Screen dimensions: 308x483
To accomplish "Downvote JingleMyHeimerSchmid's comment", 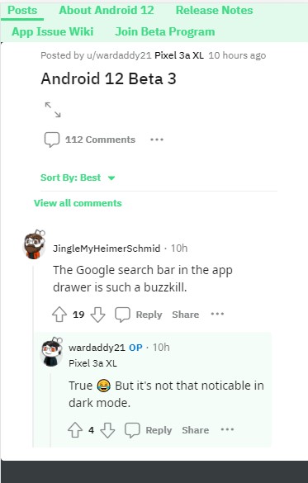I will (x=98, y=315).
